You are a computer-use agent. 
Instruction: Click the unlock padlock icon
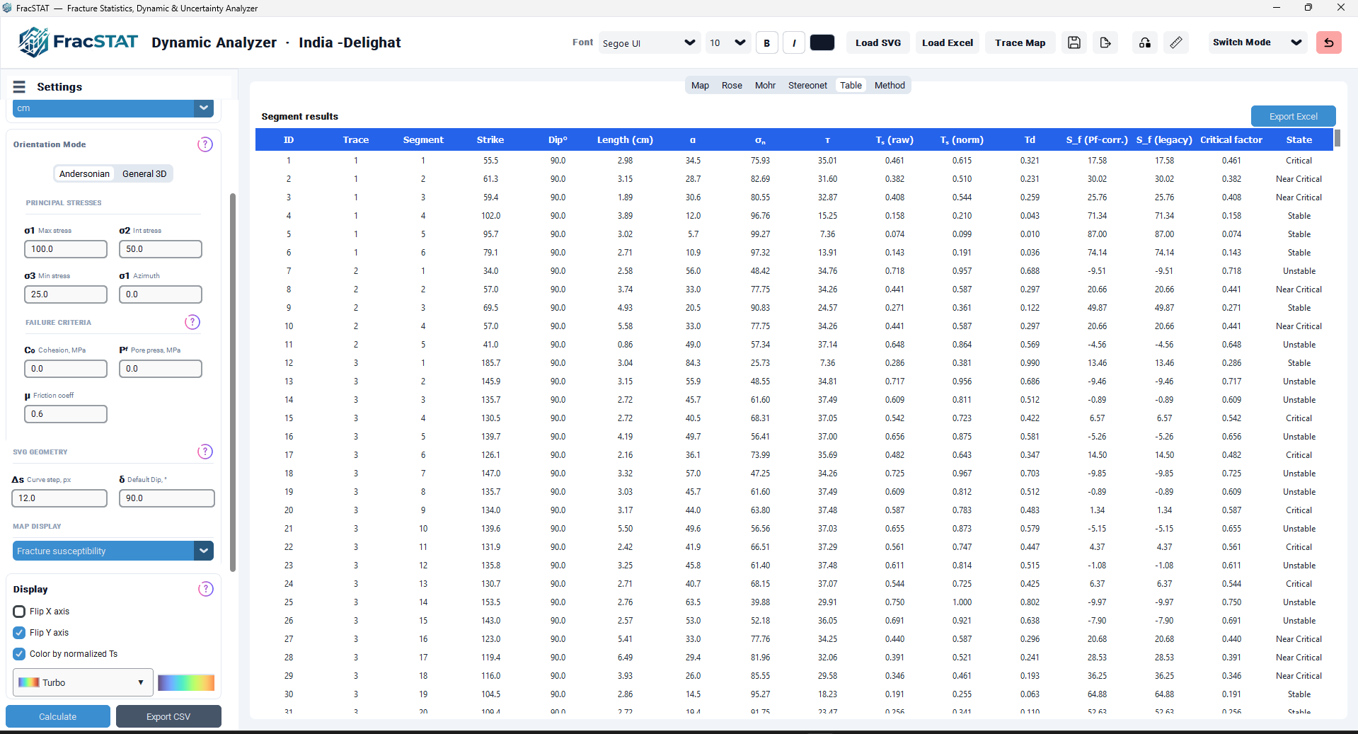(x=1145, y=42)
